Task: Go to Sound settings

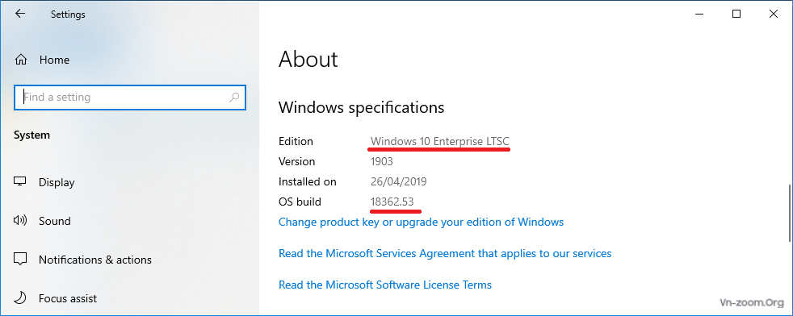Action: [x=55, y=221]
